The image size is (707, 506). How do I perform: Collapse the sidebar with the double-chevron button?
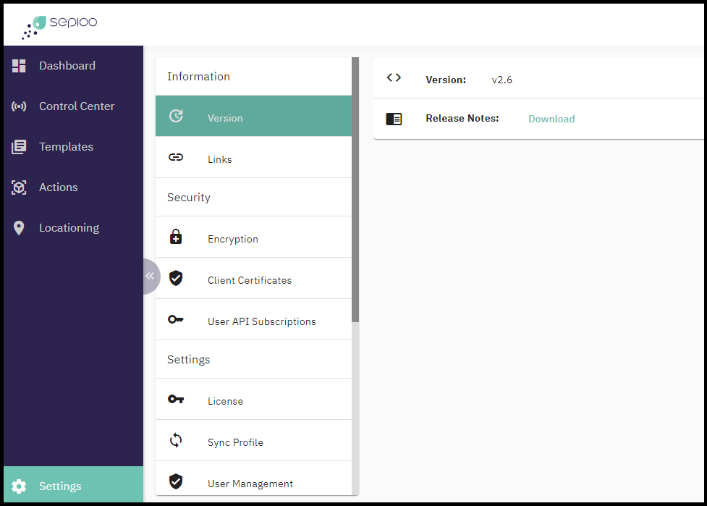[x=150, y=276]
